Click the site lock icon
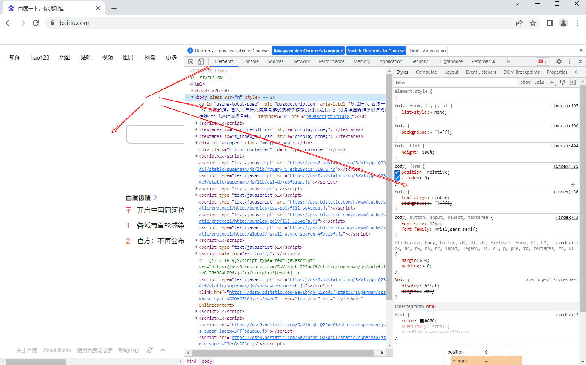 pyautogui.click(x=53, y=23)
